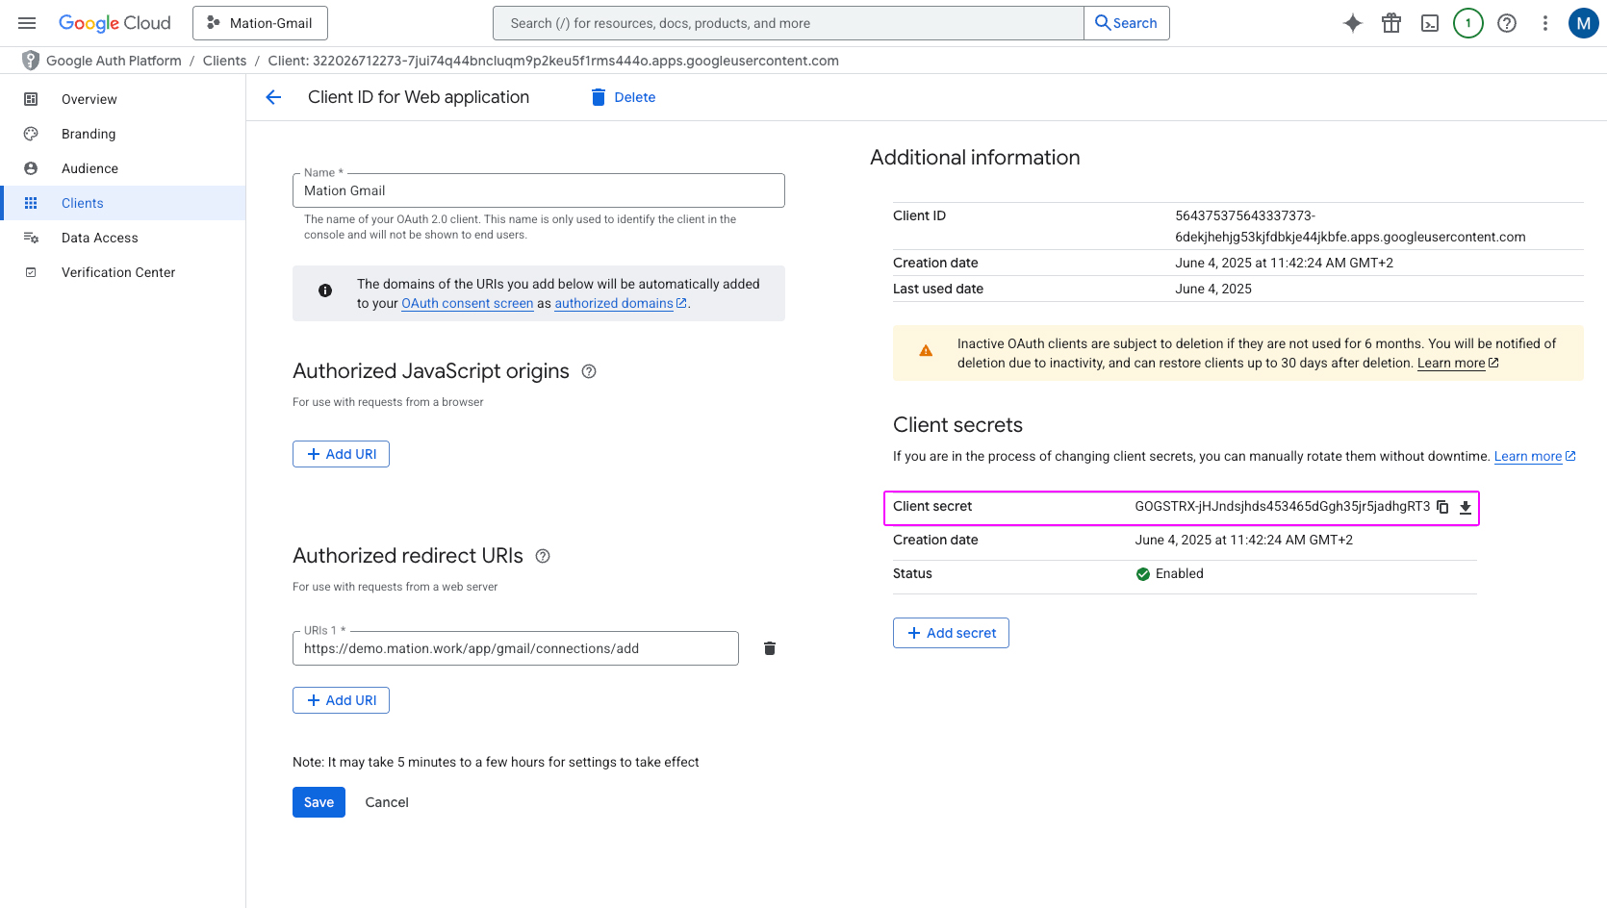The height and width of the screenshot is (908, 1607).
Task: Open the free trial gift icon
Action: click(x=1391, y=23)
